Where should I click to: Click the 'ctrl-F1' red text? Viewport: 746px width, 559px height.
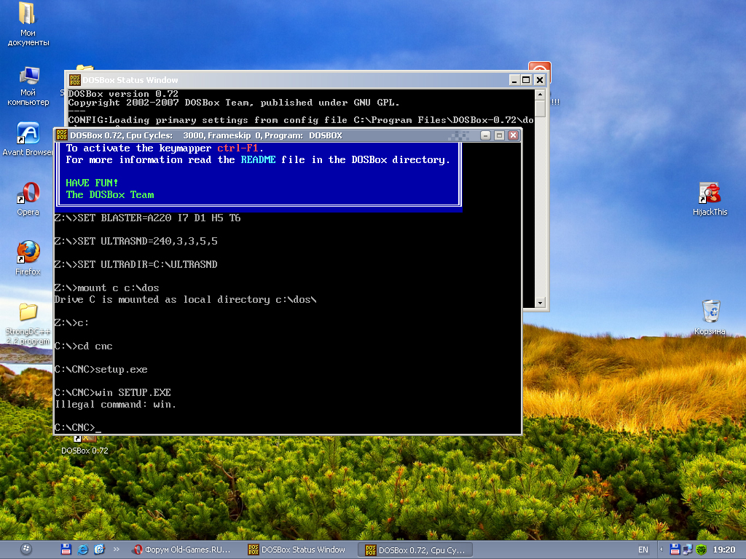[x=238, y=148]
